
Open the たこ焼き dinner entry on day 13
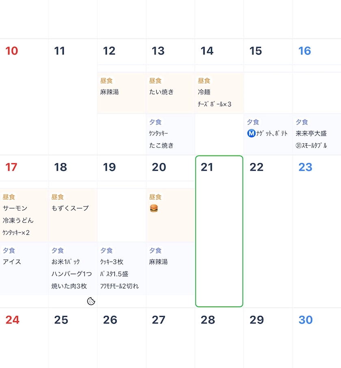[x=161, y=145]
